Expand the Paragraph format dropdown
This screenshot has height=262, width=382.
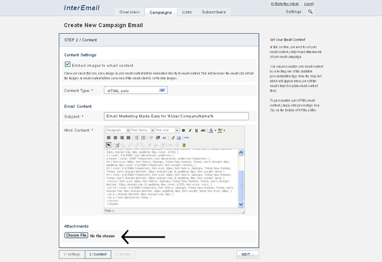point(117,130)
